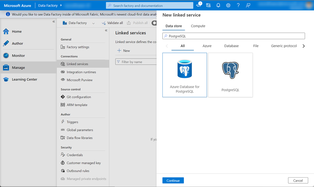Viewport: 314px width, 187px height.
Task: Open the Manage toolbox section
Action: tap(28, 67)
